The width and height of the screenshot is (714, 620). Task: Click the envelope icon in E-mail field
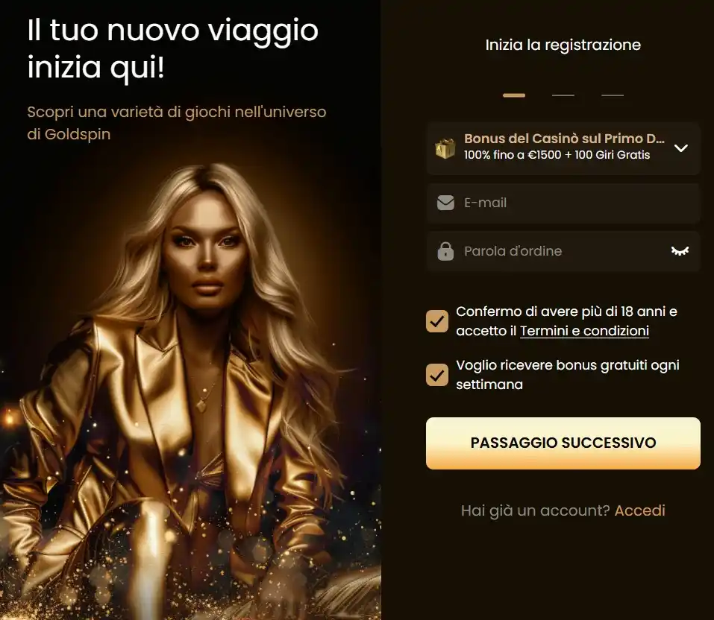[445, 203]
